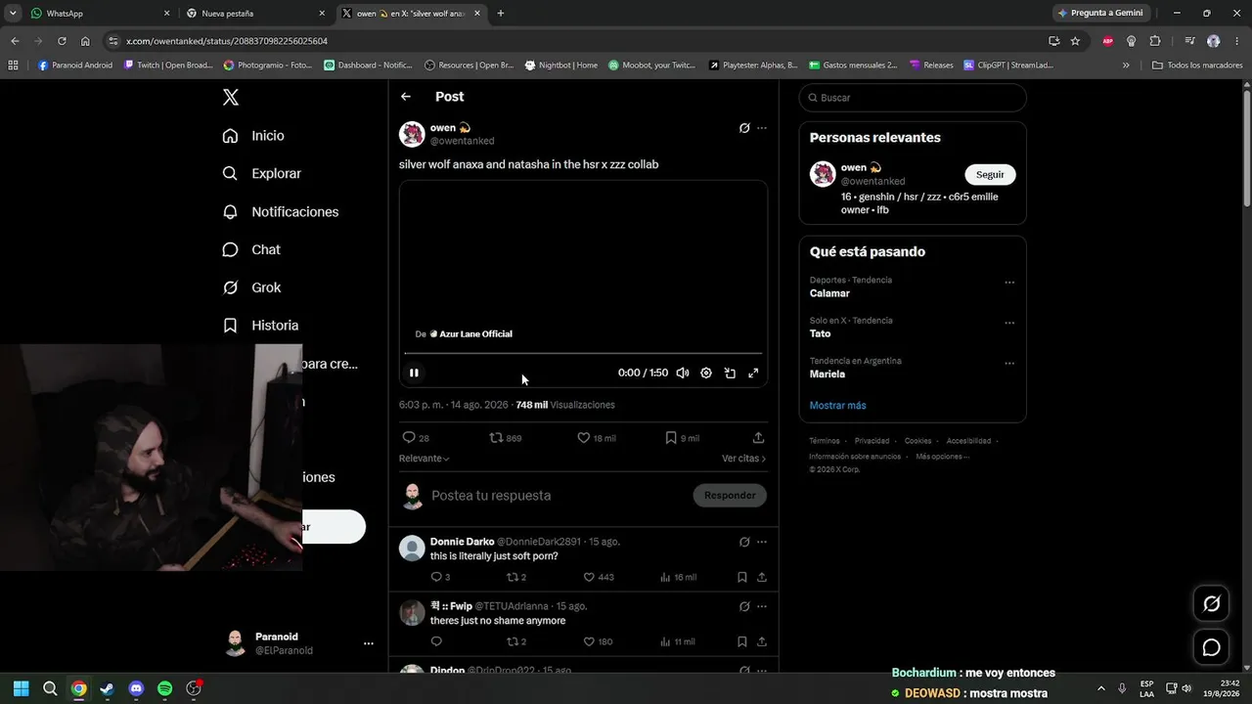Open Spotify from the taskbar
Image resolution: width=1252 pixels, height=704 pixels.
coord(165,688)
